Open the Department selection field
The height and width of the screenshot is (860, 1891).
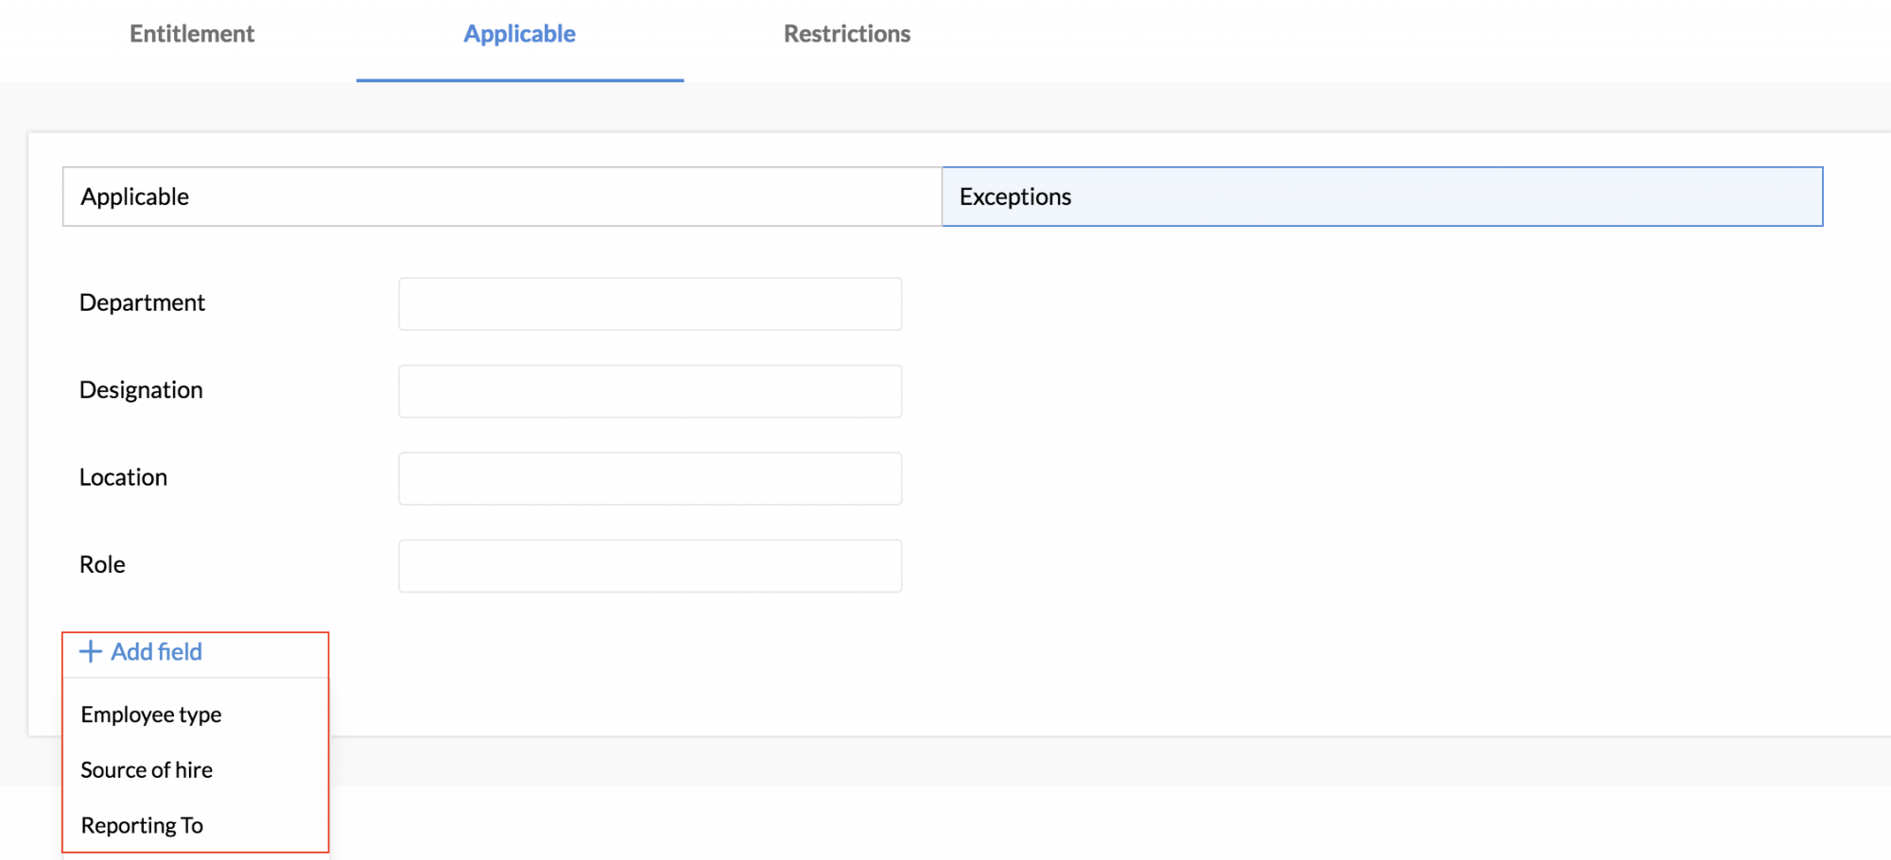tap(650, 304)
